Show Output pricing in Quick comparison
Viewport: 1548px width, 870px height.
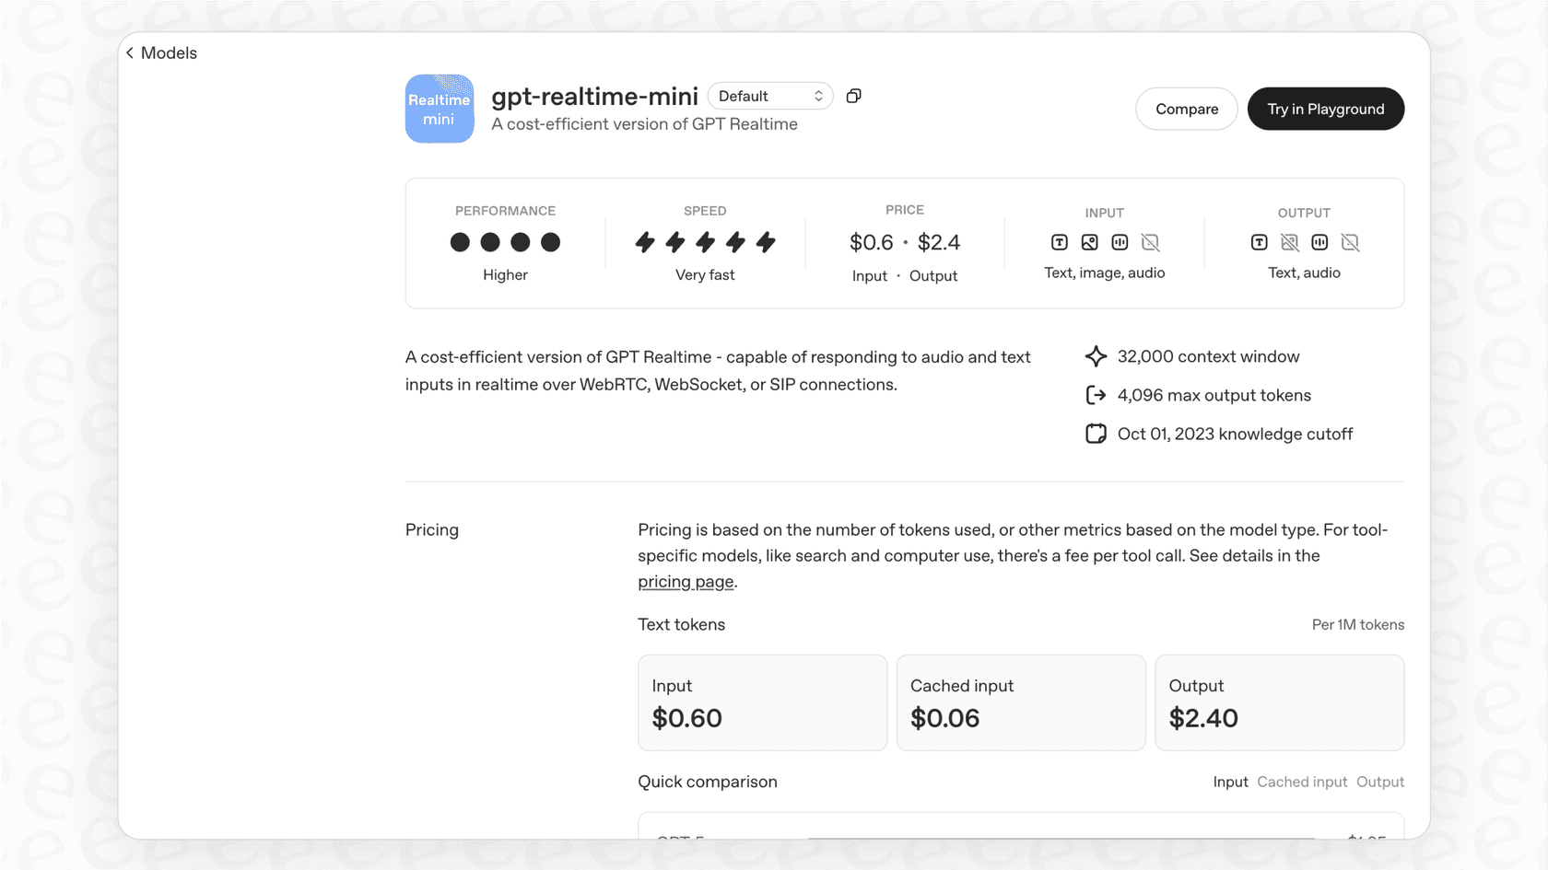1380,782
